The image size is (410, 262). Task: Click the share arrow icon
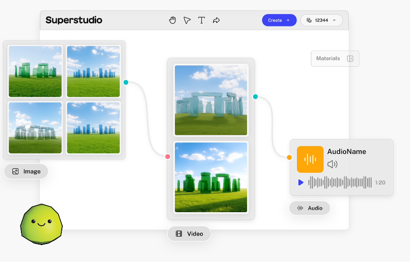[216, 20]
